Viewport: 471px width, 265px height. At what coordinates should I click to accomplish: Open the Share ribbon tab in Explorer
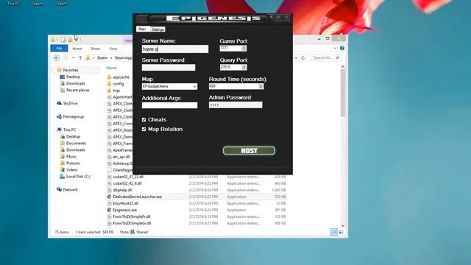(x=95, y=49)
